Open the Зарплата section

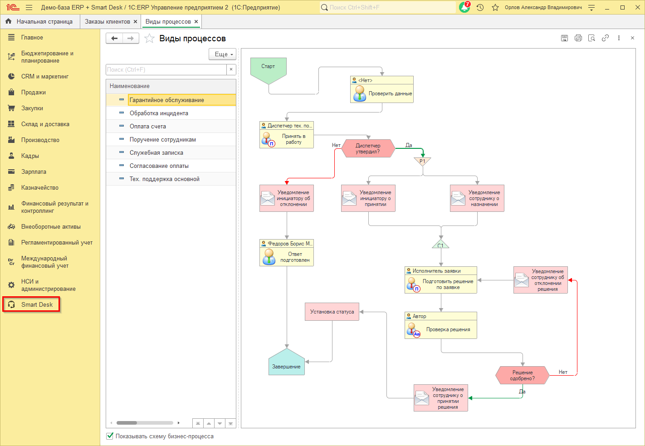[x=50, y=172]
